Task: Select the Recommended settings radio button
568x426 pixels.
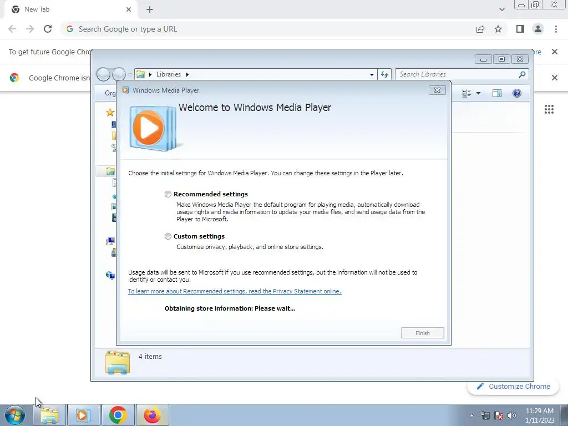Action: (x=168, y=194)
